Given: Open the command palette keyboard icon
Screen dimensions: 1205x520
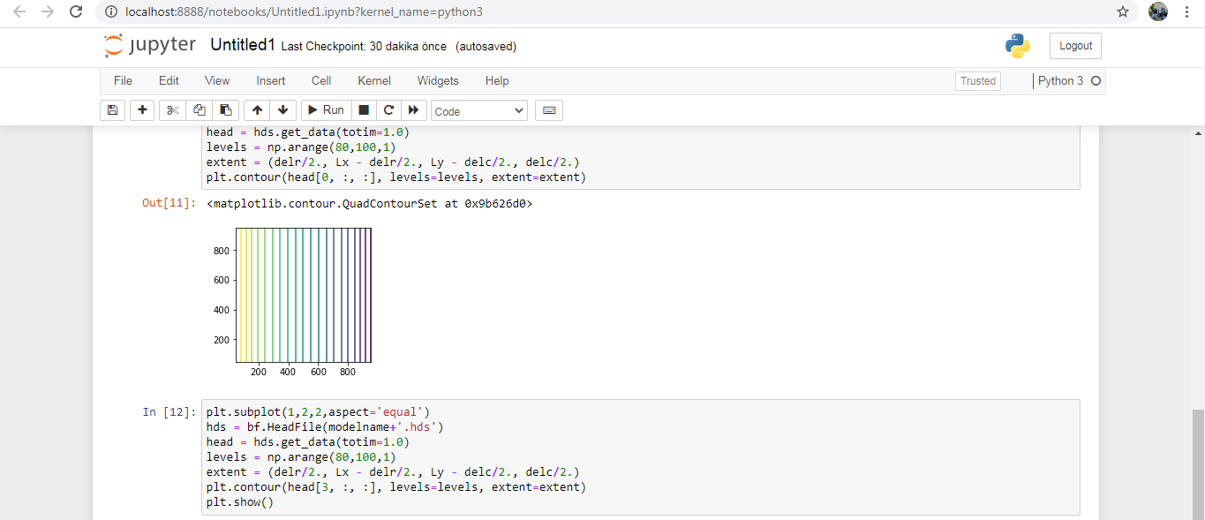Looking at the screenshot, I should [549, 110].
